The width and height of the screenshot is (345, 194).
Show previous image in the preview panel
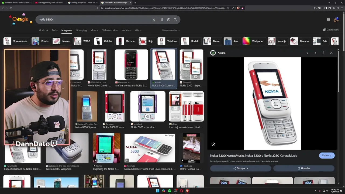tap(307, 53)
